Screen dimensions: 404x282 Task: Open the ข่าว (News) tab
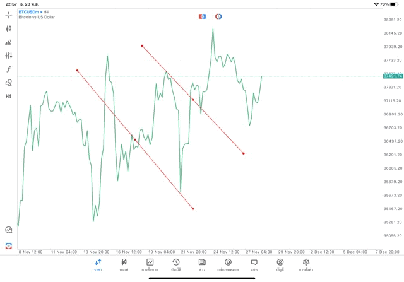click(x=202, y=264)
